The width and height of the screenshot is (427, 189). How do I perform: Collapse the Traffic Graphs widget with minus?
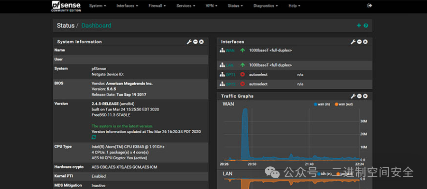click(x=359, y=96)
